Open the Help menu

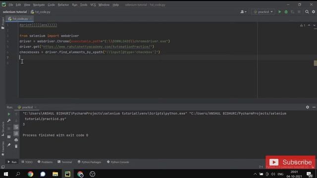click(115, 4)
